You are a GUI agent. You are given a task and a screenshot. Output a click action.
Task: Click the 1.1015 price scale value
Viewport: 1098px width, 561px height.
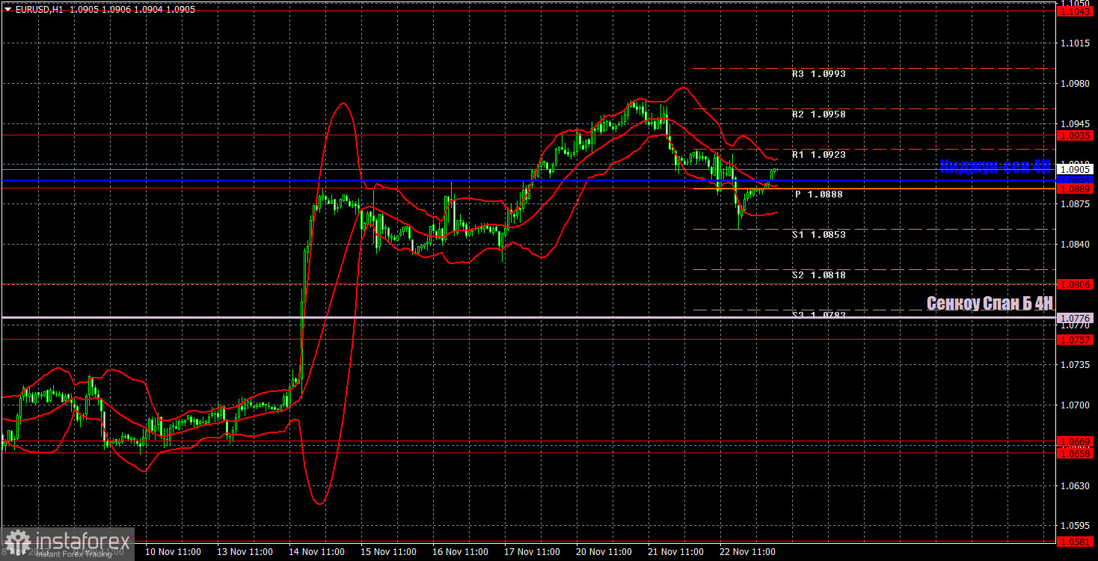point(1074,43)
